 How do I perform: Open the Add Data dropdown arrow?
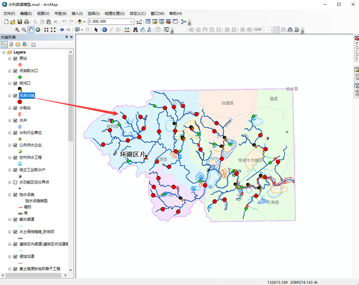84,22
